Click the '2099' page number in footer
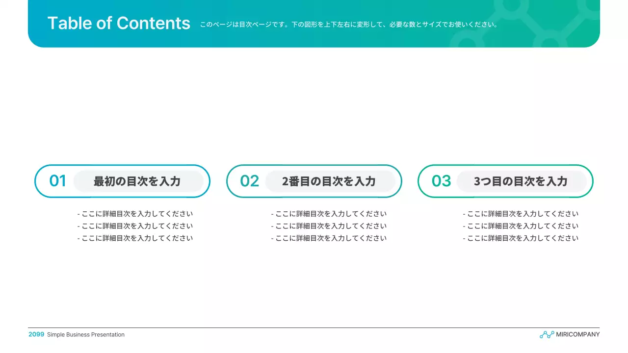This screenshot has height=353, width=628. coord(36,334)
